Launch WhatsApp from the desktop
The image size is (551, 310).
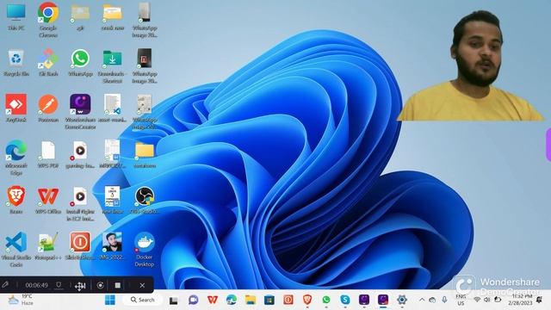click(80, 63)
